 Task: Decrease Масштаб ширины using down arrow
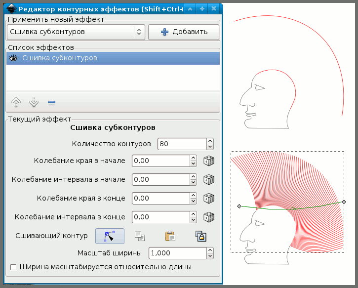(x=210, y=255)
